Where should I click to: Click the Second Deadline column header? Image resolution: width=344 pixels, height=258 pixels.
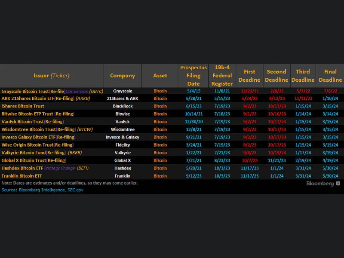pyautogui.click(x=276, y=76)
